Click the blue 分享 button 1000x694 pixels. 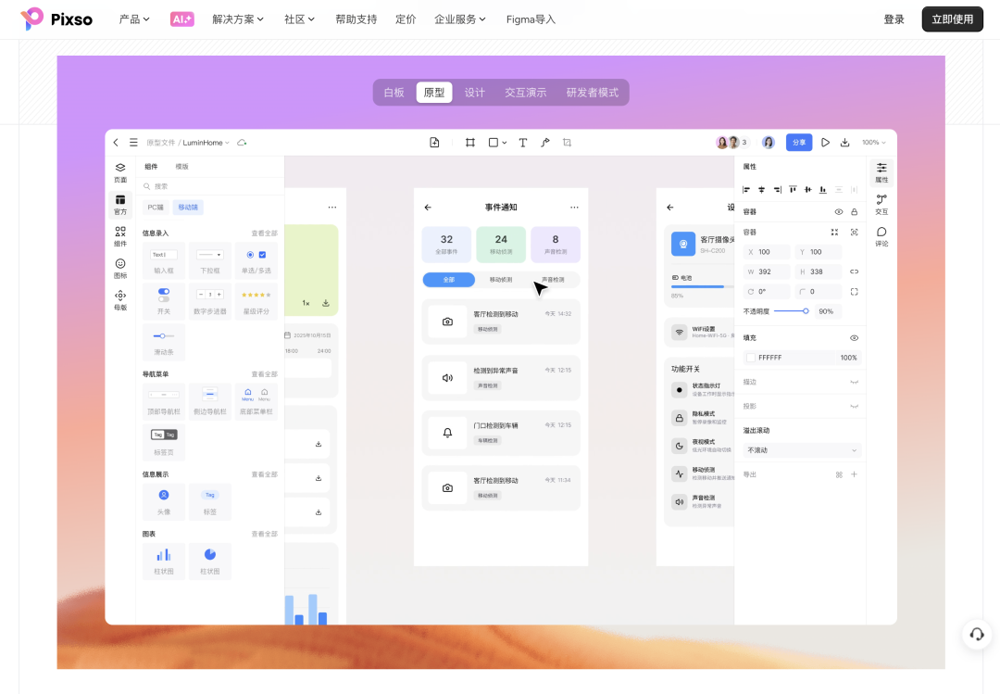tap(799, 143)
